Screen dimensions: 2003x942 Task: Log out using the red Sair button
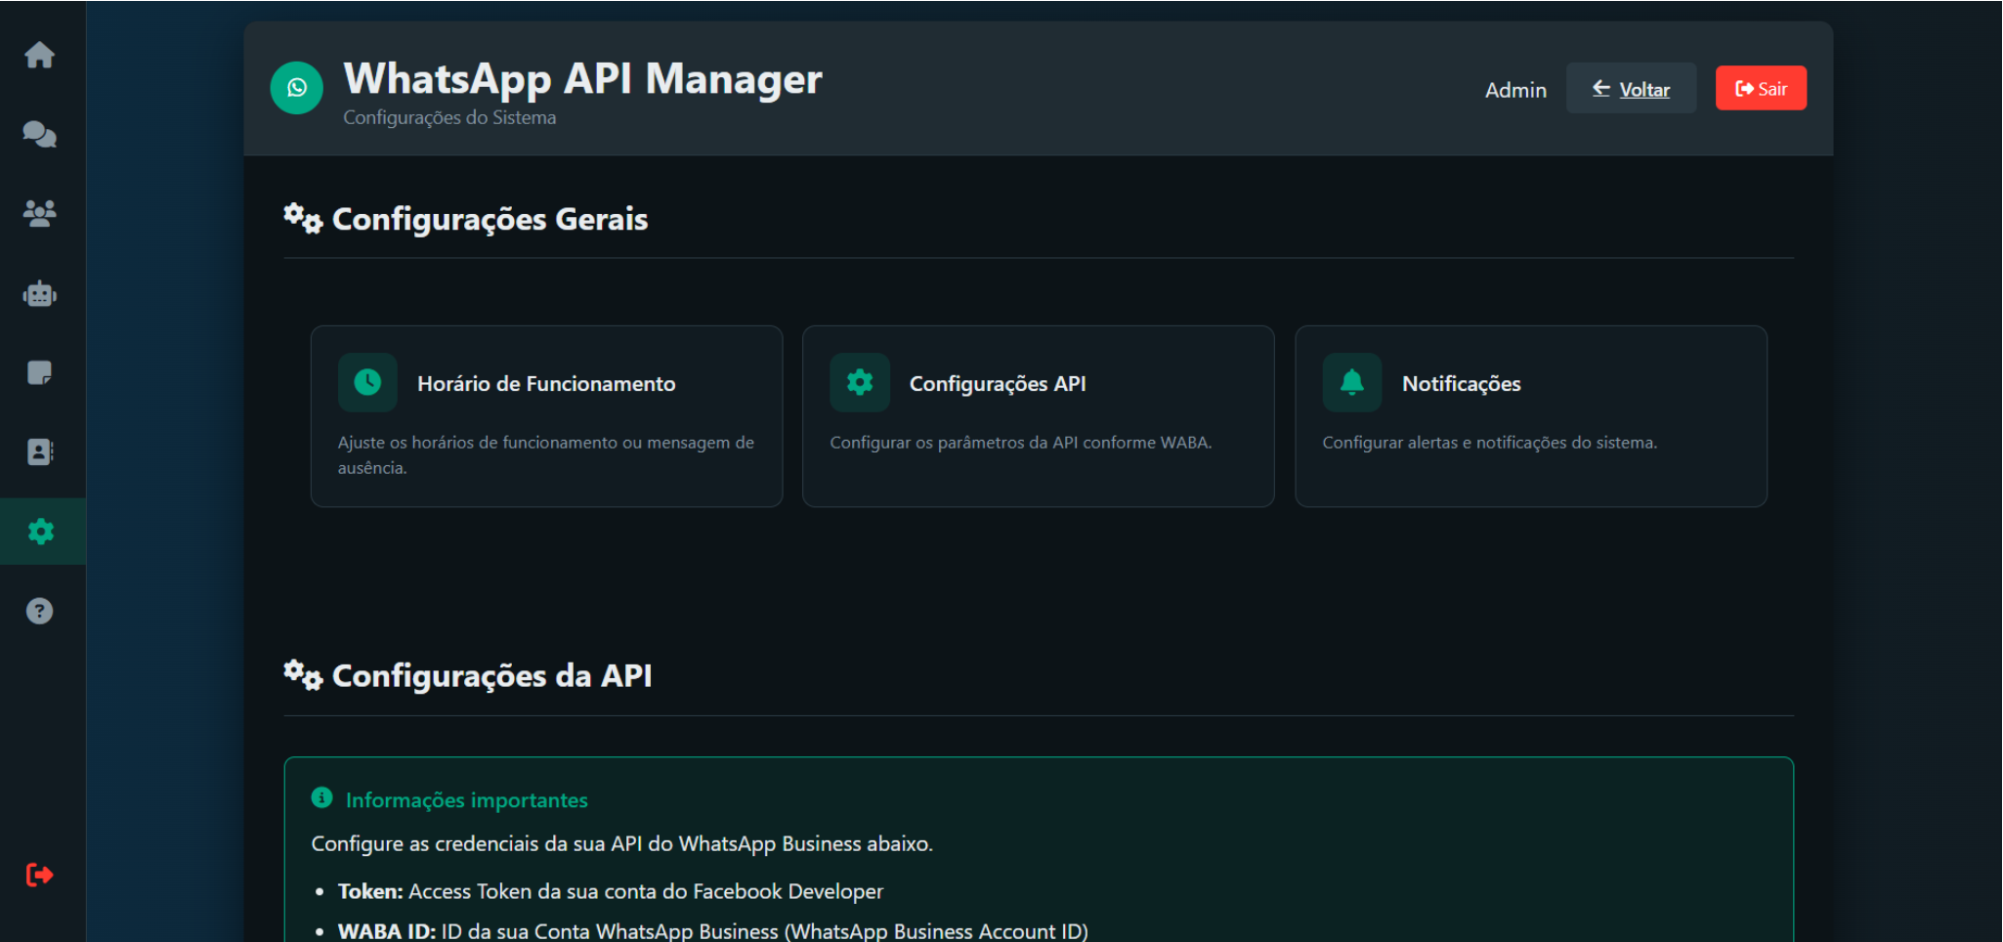(x=1761, y=88)
